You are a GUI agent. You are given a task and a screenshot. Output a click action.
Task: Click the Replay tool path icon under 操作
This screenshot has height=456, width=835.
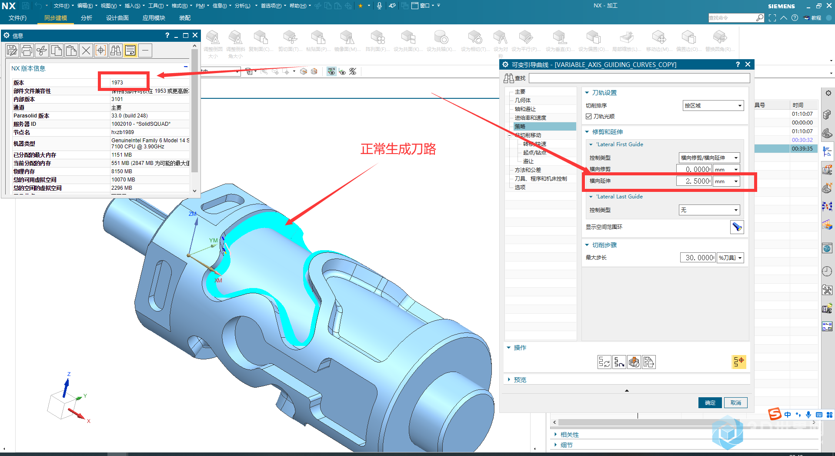point(619,362)
